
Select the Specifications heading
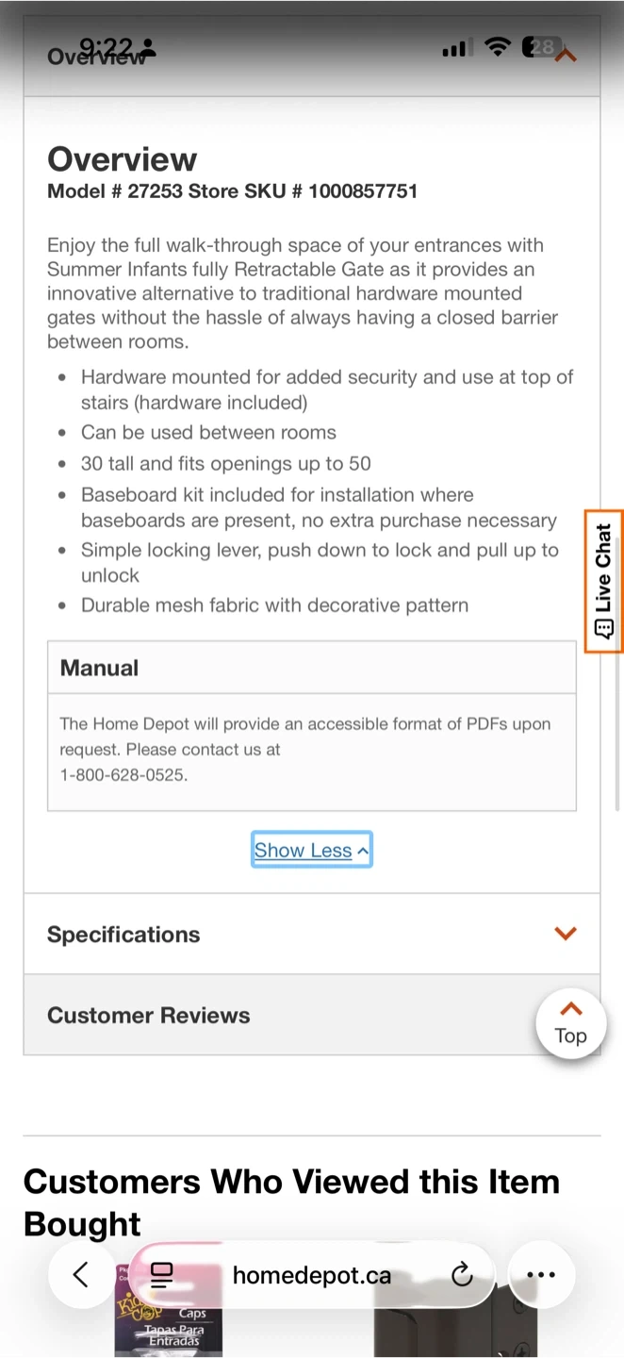(x=123, y=935)
